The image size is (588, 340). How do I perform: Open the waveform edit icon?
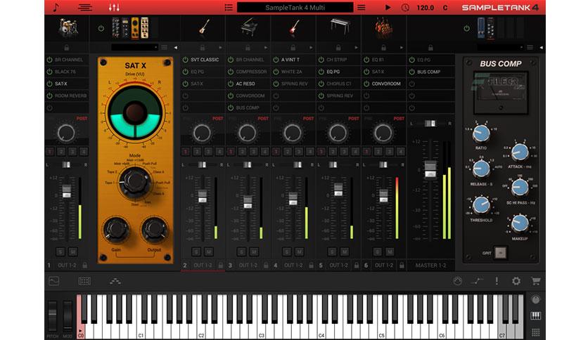54,281
